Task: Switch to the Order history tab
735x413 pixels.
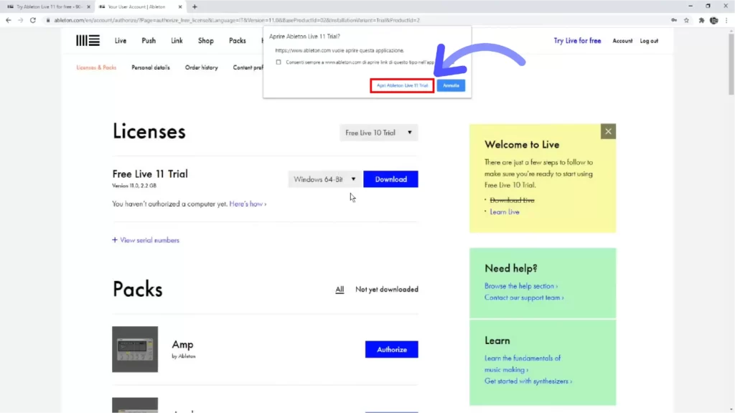Action: 202,67
